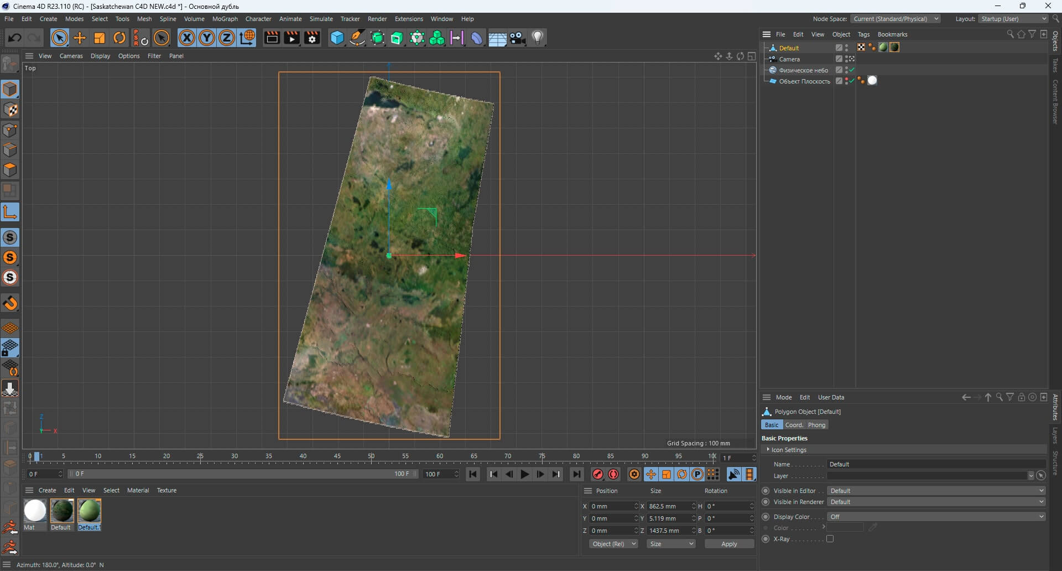Screen dimensions: 1062x571
Task: Switch to Texture mode icon
Action: coord(10,110)
